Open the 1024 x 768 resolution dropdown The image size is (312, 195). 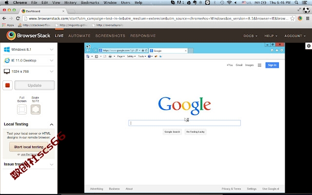click(29, 72)
